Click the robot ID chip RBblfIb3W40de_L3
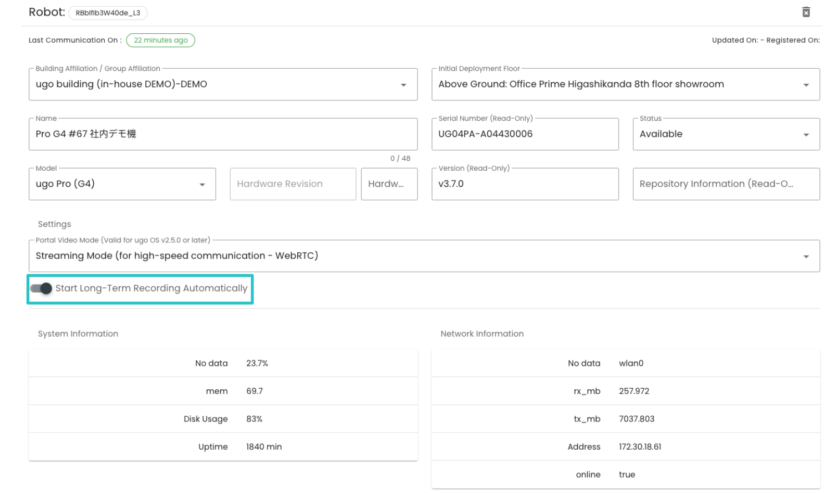This screenshot has width=829, height=493. [x=108, y=13]
